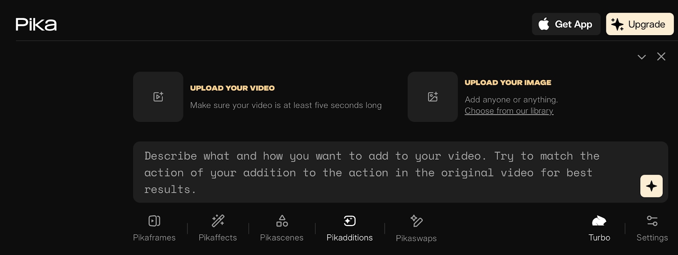Click the UPLOAD YOUR VIDEO heading

click(x=232, y=88)
